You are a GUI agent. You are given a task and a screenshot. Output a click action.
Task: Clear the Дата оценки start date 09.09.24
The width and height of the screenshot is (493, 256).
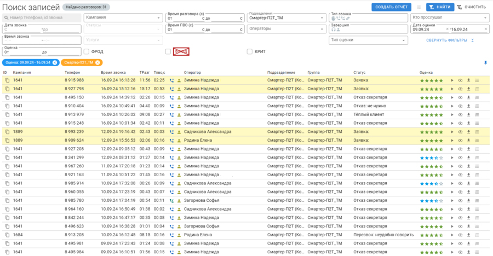(x=448, y=29)
